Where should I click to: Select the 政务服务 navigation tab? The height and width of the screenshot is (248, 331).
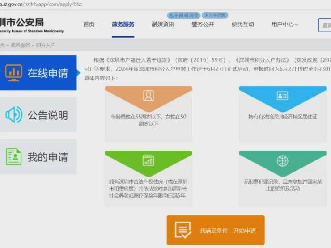tap(123, 25)
